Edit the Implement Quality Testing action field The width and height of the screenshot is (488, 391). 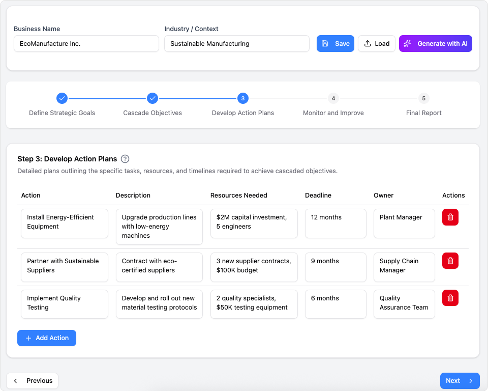[x=65, y=304]
